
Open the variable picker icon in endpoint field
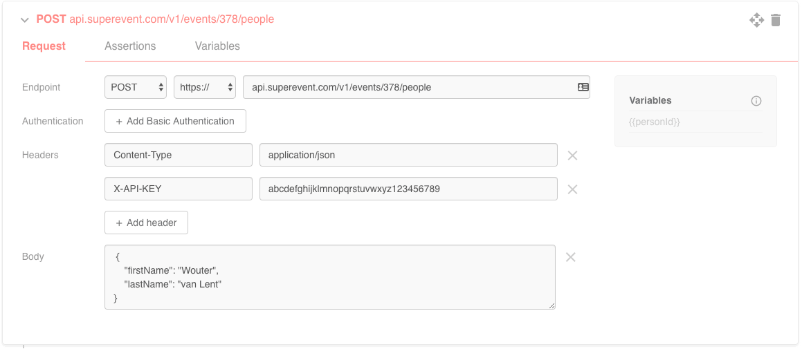[583, 87]
